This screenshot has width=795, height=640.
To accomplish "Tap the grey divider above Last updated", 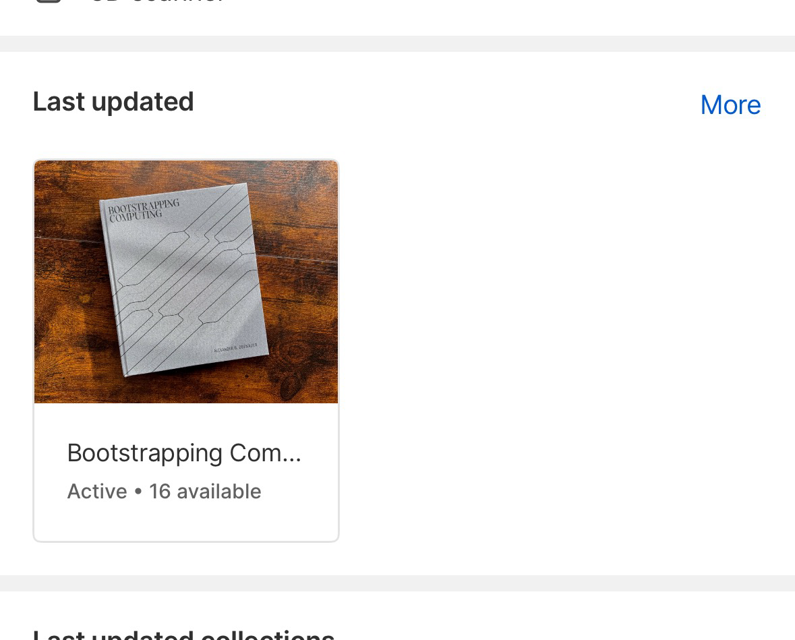I will click(x=398, y=44).
